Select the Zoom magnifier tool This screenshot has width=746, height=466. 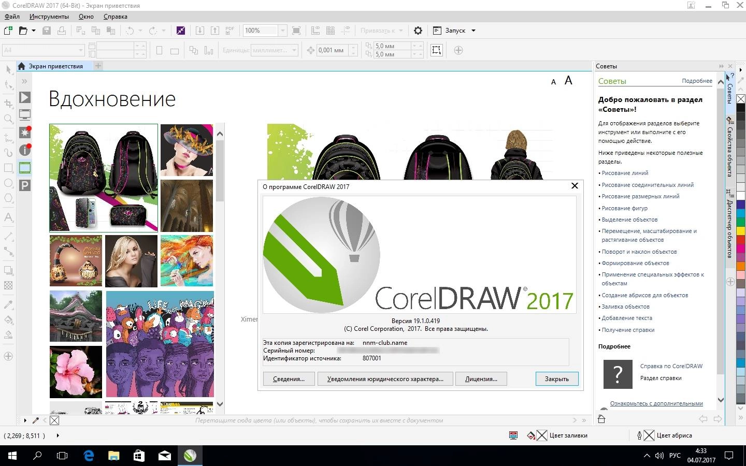pos(8,119)
